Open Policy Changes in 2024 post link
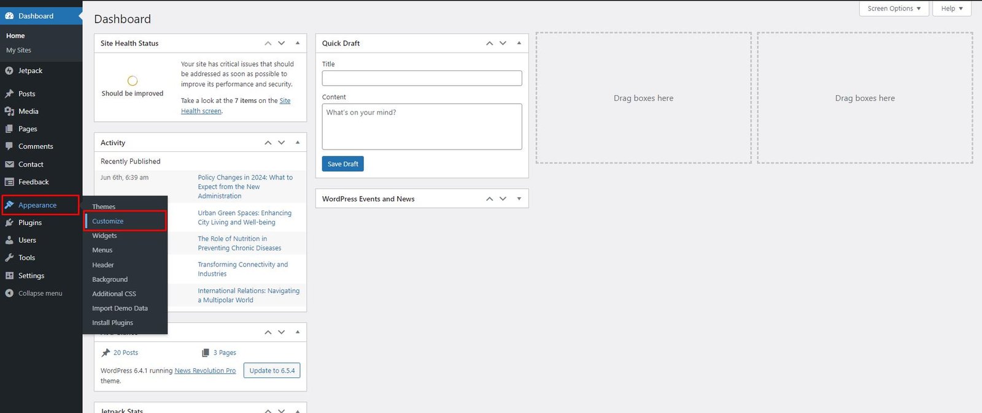Image resolution: width=982 pixels, height=413 pixels. [245, 187]
